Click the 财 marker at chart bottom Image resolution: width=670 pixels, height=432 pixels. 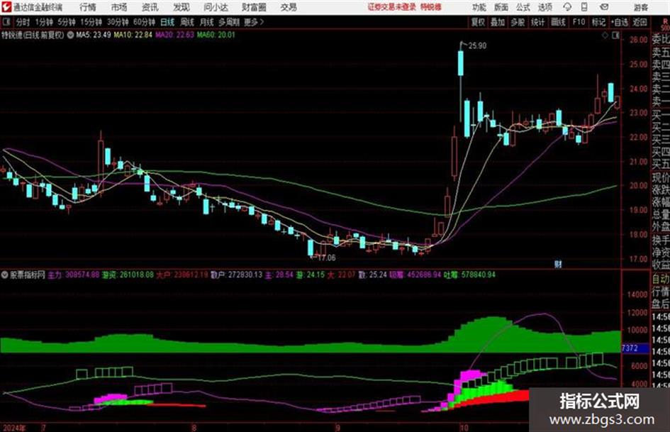[557, 264]
